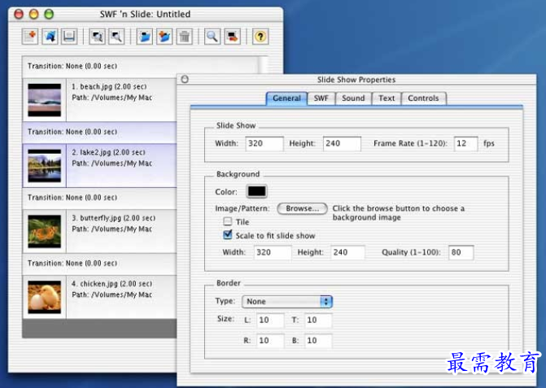Image resolution: width=546 pixels, height=388 pixels.
Task: Click the border size T field
Action: click(x=318, y=320)
